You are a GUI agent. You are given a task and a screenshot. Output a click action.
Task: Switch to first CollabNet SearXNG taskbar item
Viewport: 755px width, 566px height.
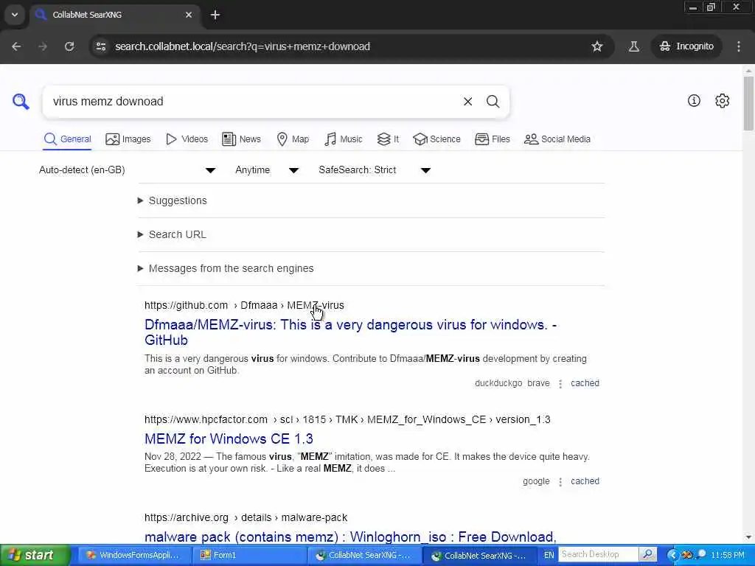click(x=364, y=556)
